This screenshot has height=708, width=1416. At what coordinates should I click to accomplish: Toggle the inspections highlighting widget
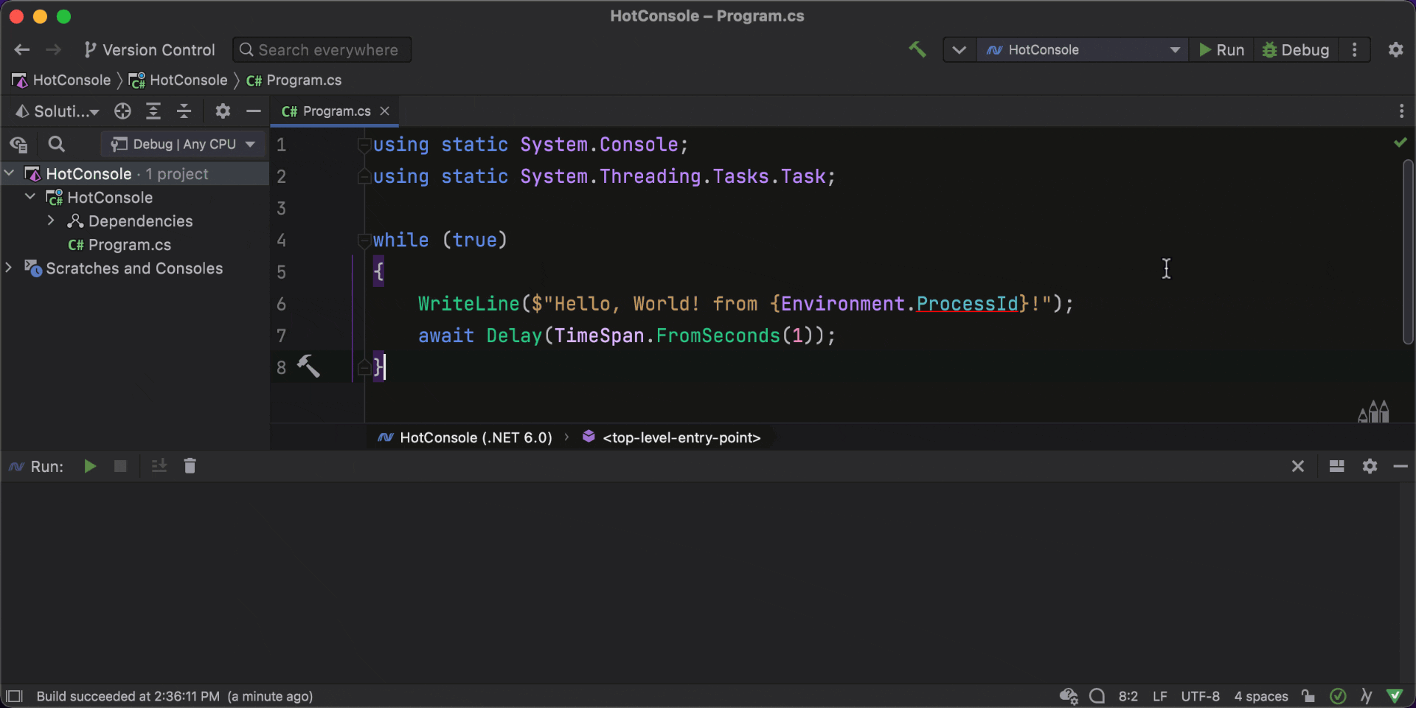pos(1338,696)
